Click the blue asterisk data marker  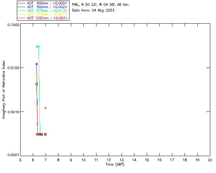tap(36, 64)
